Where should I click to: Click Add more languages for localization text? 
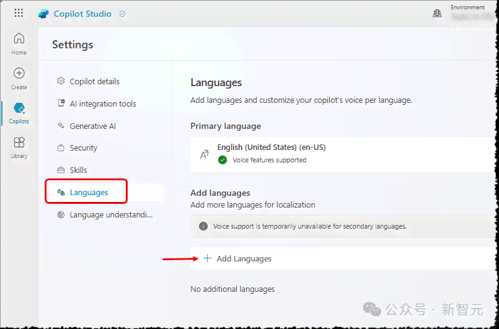pyautogui.click(x=253, y=204)
